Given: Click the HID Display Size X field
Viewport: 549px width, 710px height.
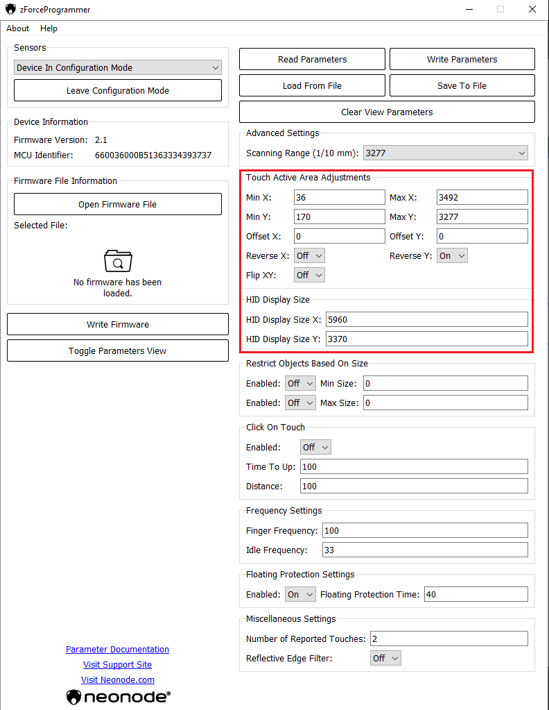Looking at the screenshot, I should (426, 319).
